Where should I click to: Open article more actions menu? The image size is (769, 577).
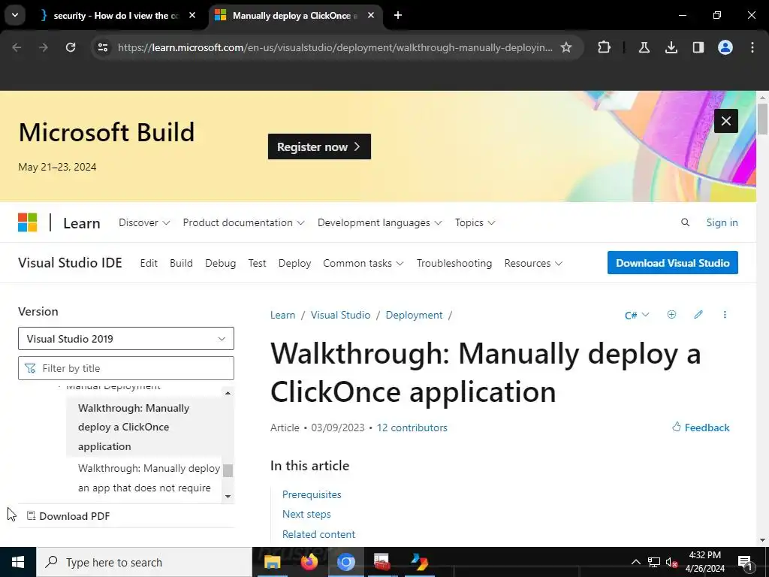pyautogui.click(x=725, y=315)
